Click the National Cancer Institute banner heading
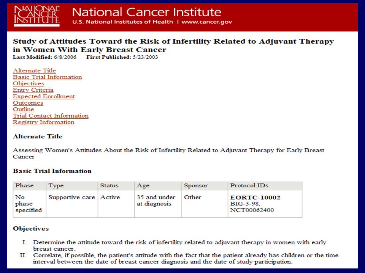365x273 pixels. pos(147,12)
